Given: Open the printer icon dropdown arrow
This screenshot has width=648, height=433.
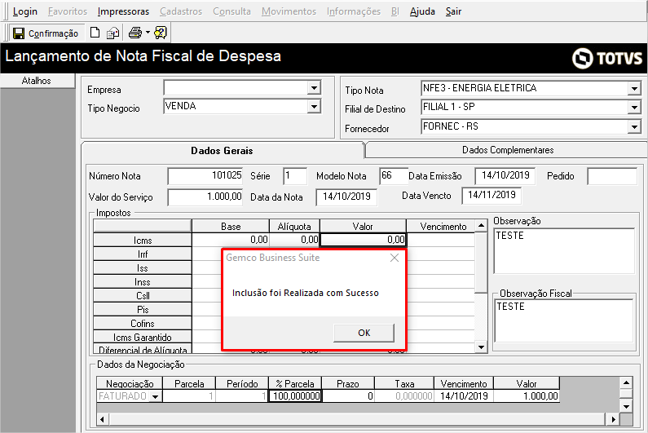Looking at the screenshot, I should click(148, 33).
